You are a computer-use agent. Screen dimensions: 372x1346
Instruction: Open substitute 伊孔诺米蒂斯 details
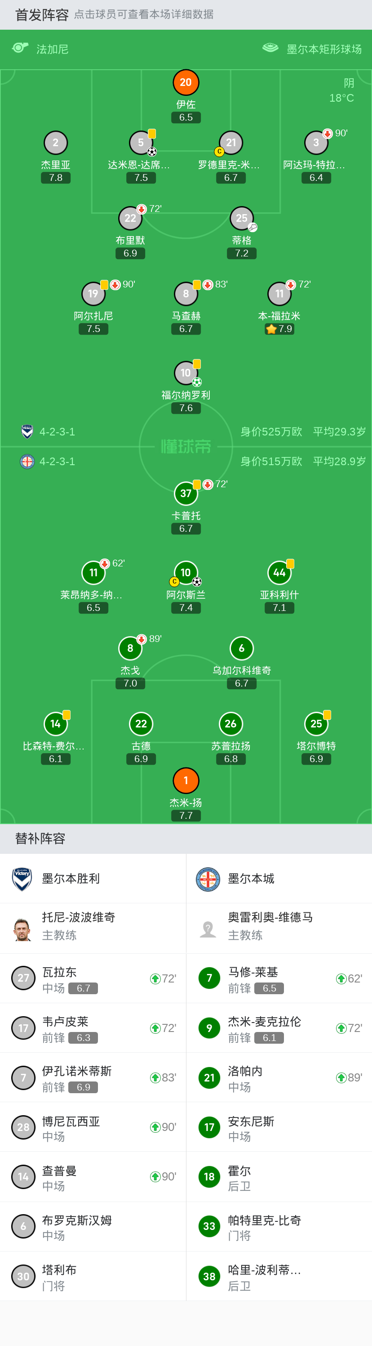click(x=93, y=1078)
